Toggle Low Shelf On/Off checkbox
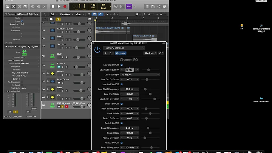 pyautogui.click(x=122, y=84)
